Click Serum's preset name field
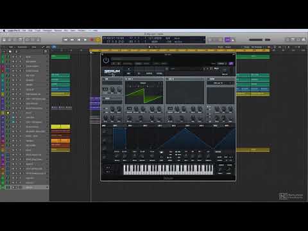This screenshot has height=231, width=308. click(185, 69)
